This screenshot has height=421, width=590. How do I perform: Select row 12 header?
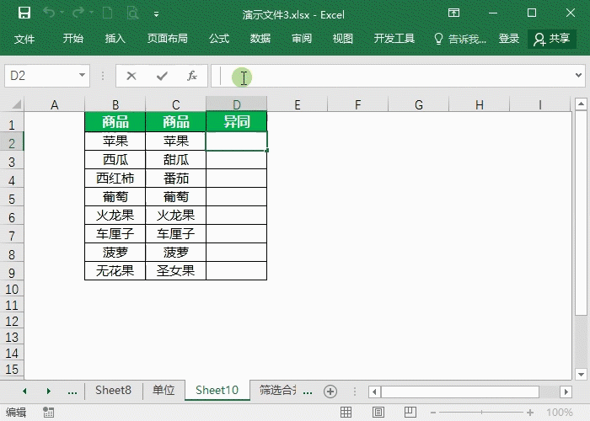pyautogui.click(x=12, y=322)
